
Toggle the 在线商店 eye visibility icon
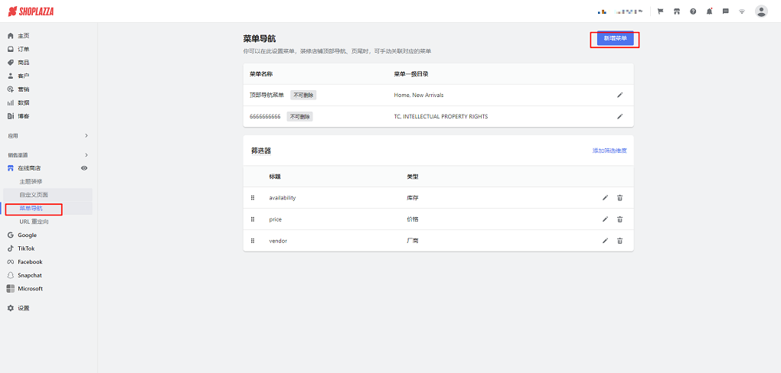tap(84, 168)
